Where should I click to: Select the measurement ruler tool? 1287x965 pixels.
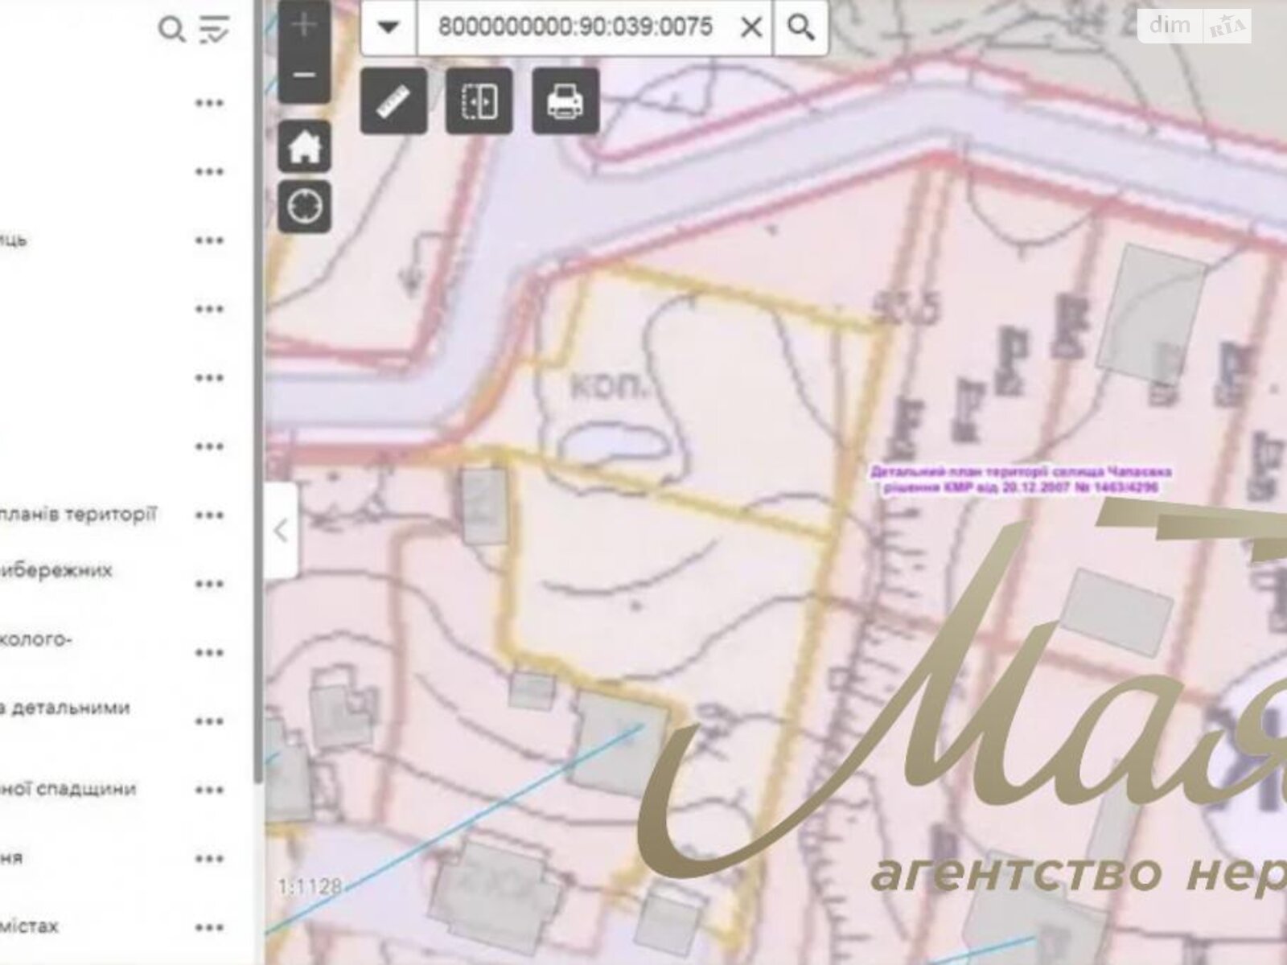[x=393, y=101]
